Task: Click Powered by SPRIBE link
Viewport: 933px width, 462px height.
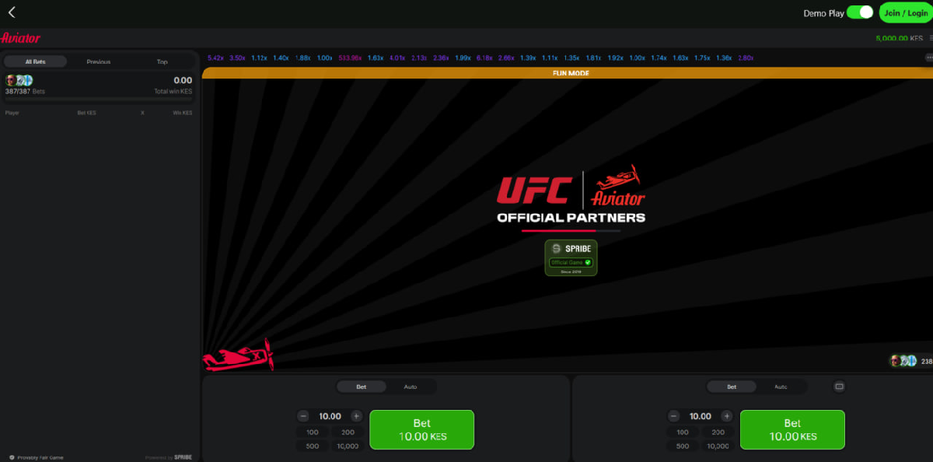Action: pyautogui.click(x=169, y=457)
